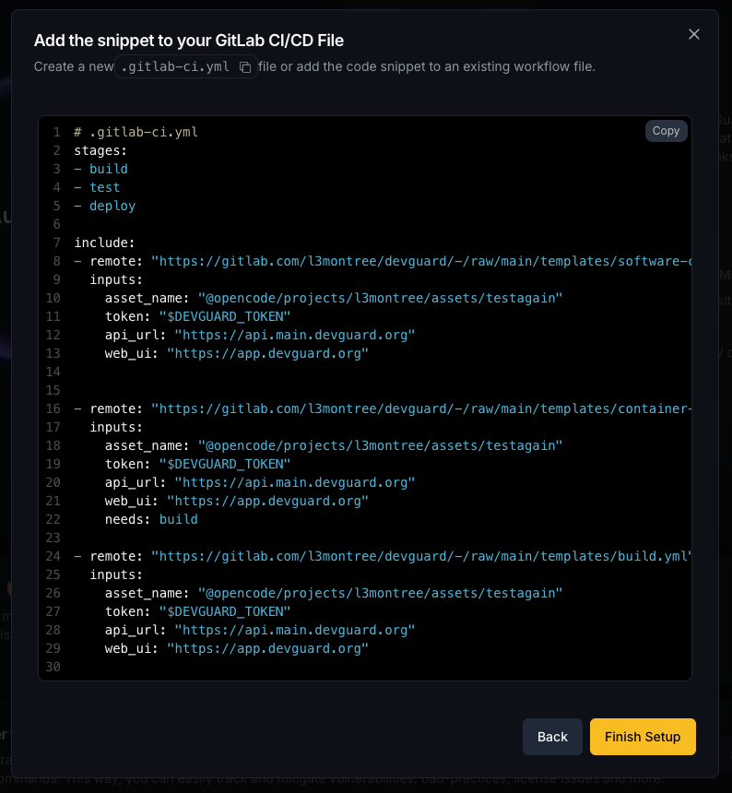Screen dimensions: 732x793
Task: Click the dialog title 'Add the snippet to your GitLab CI/CD File'
Action: click(189, 41)
